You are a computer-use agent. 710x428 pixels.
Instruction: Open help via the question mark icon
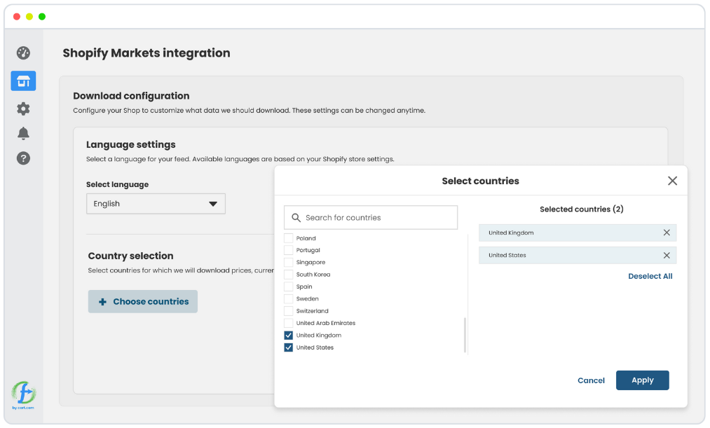(x=23, y=158)
